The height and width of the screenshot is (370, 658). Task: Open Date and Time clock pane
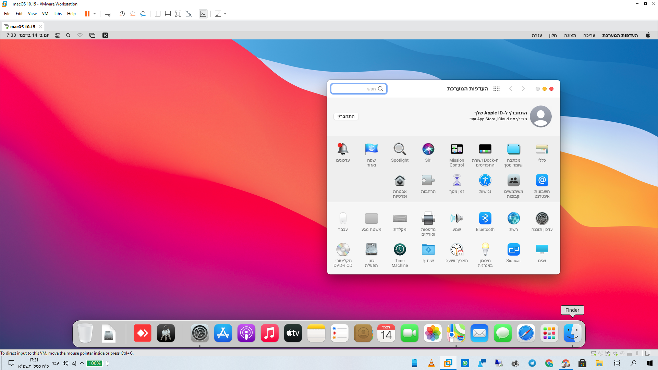[456, 253]
